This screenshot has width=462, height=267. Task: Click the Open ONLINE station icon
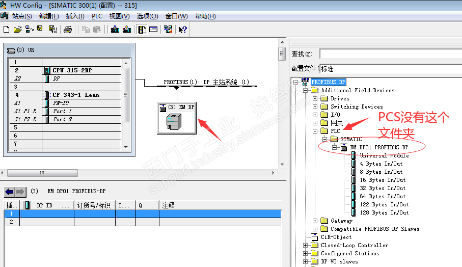click(x=29, y=29)
